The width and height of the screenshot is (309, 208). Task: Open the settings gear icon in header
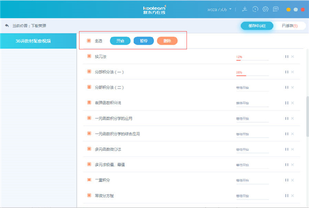pos(265,9)
